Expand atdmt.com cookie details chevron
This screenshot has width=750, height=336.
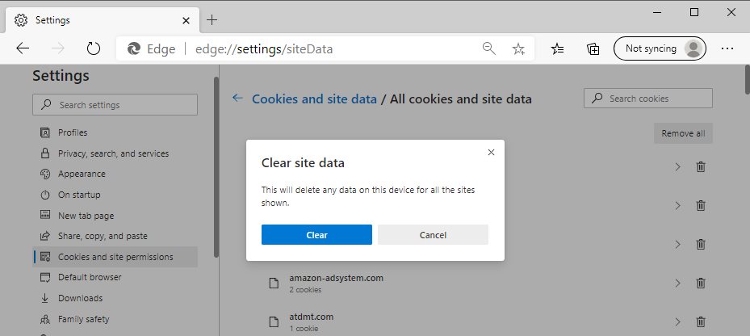pos(677,322)
